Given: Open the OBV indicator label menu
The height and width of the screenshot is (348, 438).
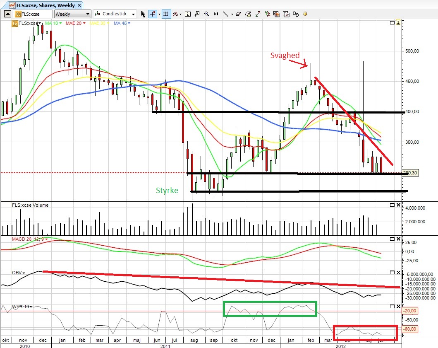Looking at the screenshot, I should 19,273.
